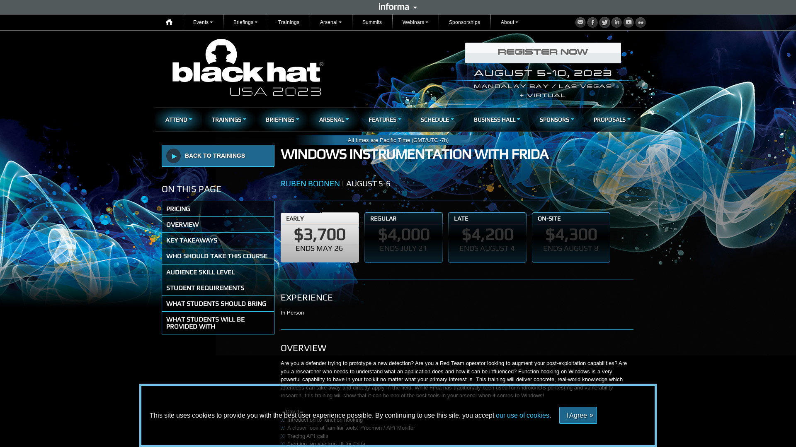Expand the Arsenal dropdown menu
Viewport: 796px width, 447px height.
tap(331, 22)
